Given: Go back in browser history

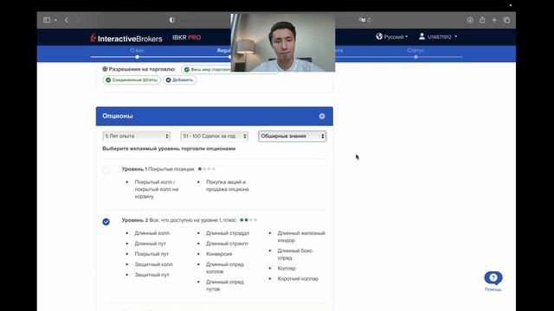Looking at the screenshot, I should pyautogui.click(x=67, y=20).
